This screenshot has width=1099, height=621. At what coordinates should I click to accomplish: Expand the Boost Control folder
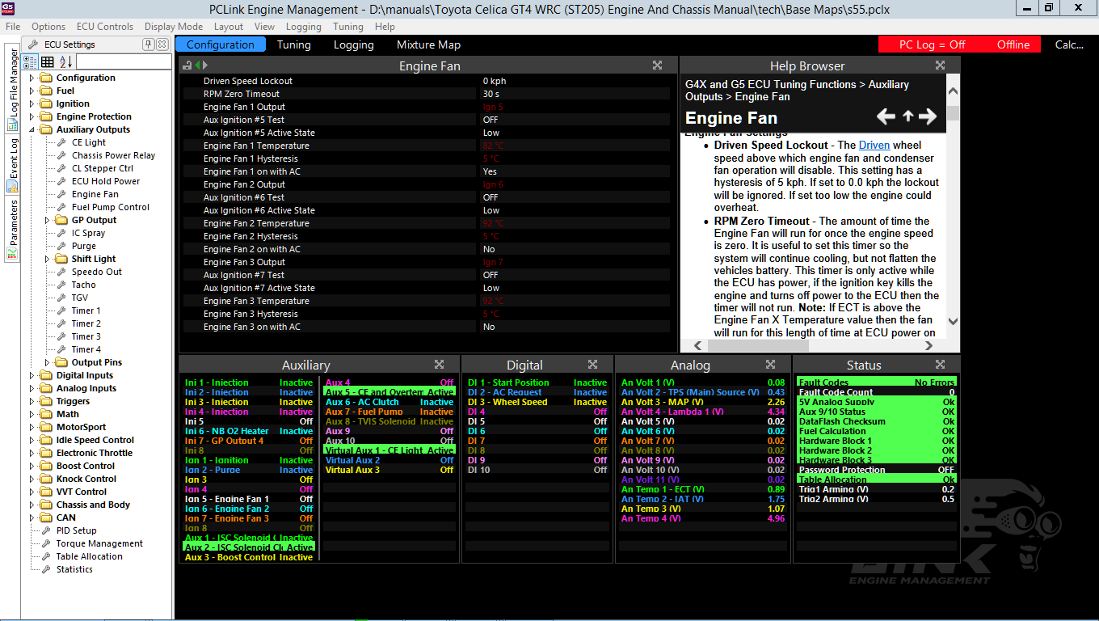click(x=32, y=466)
